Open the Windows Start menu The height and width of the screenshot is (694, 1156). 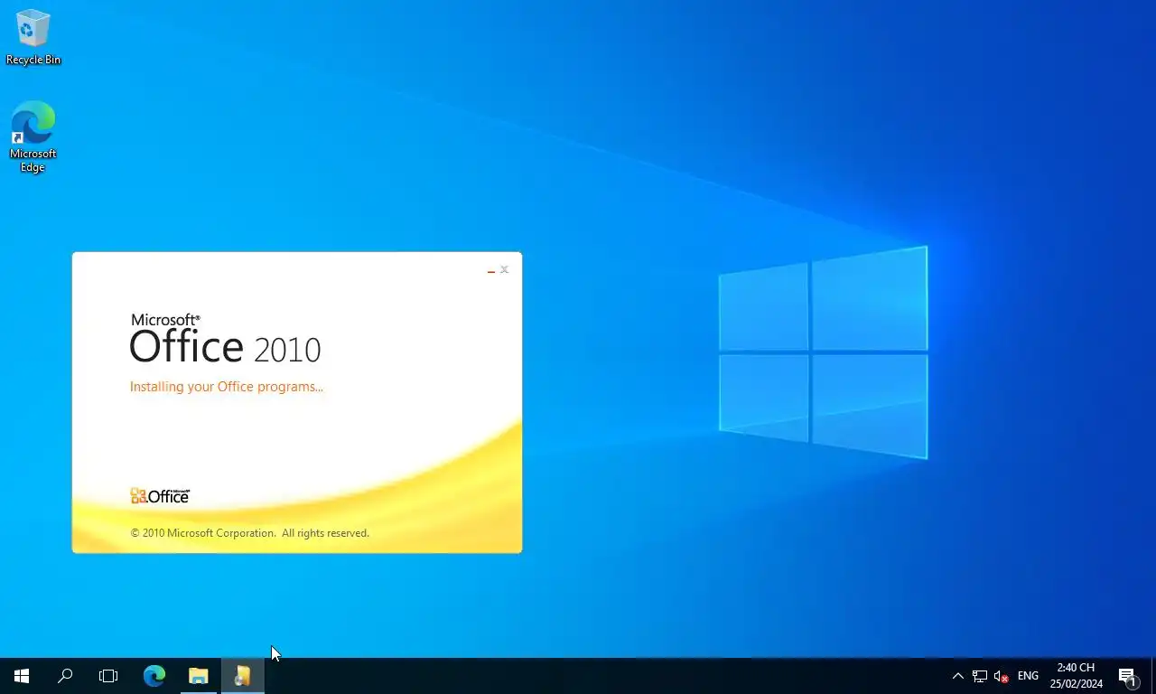click(x=22, y=676)
